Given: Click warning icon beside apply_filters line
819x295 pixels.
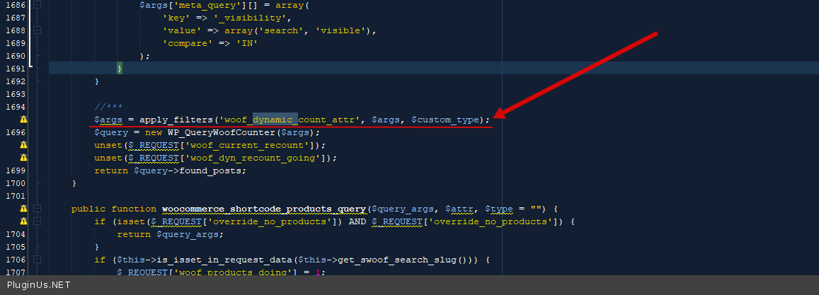Looking at the screenshot, I should [23, 120].
